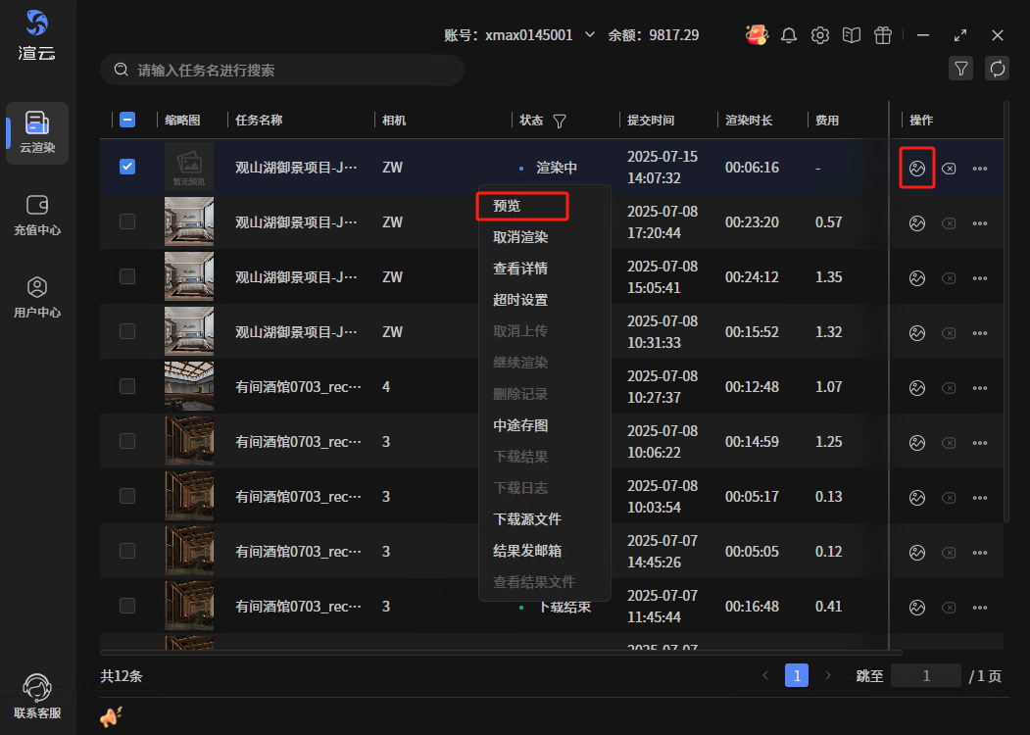
Task: Open the notification bell
Action: [789, 35]
